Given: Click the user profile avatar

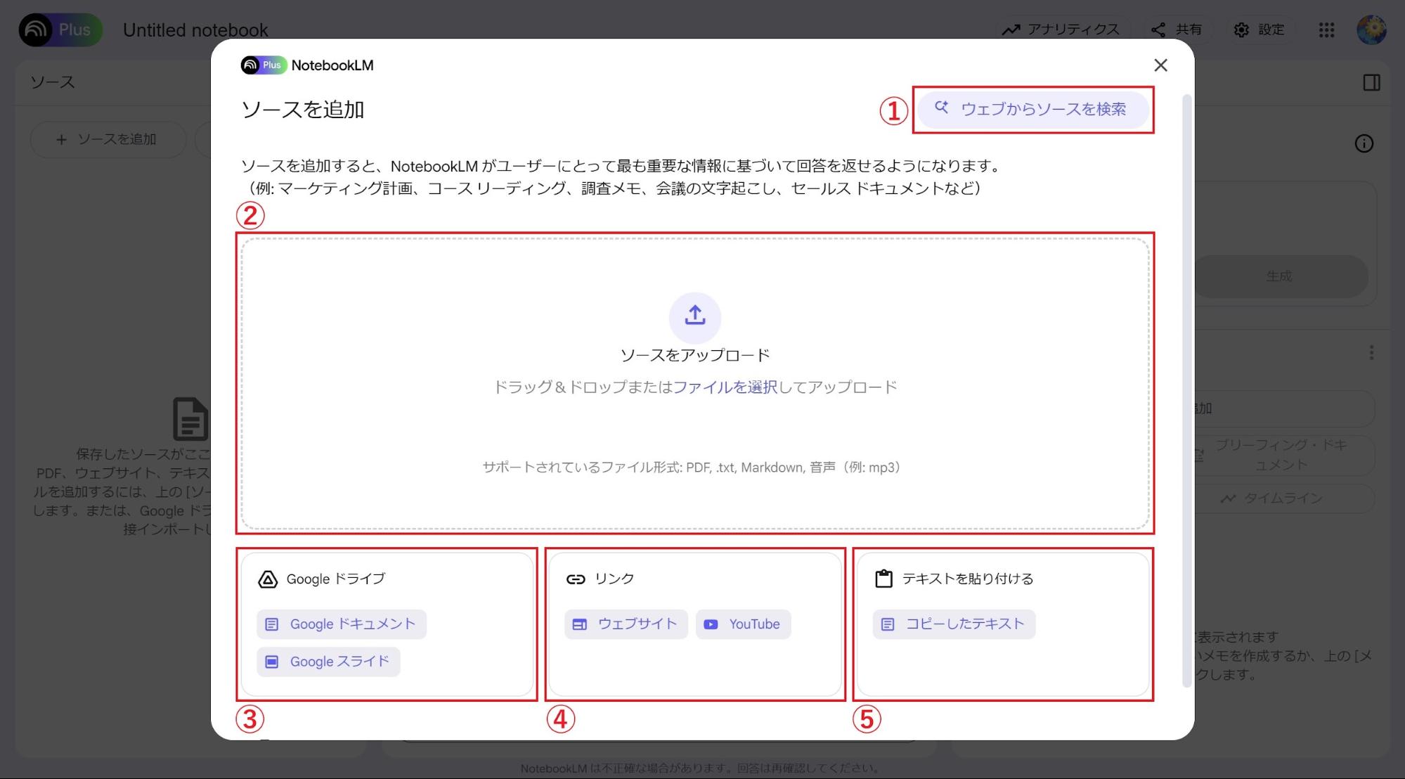Looking at the screenshot, I should tap(1371, 30).
